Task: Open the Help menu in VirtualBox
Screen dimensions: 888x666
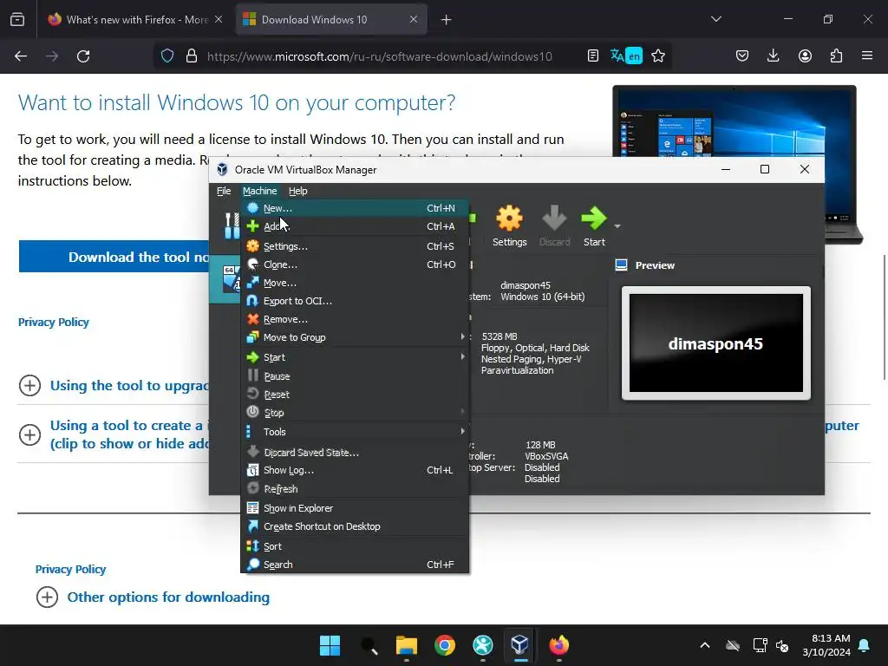Action: [x=298, y=191]
